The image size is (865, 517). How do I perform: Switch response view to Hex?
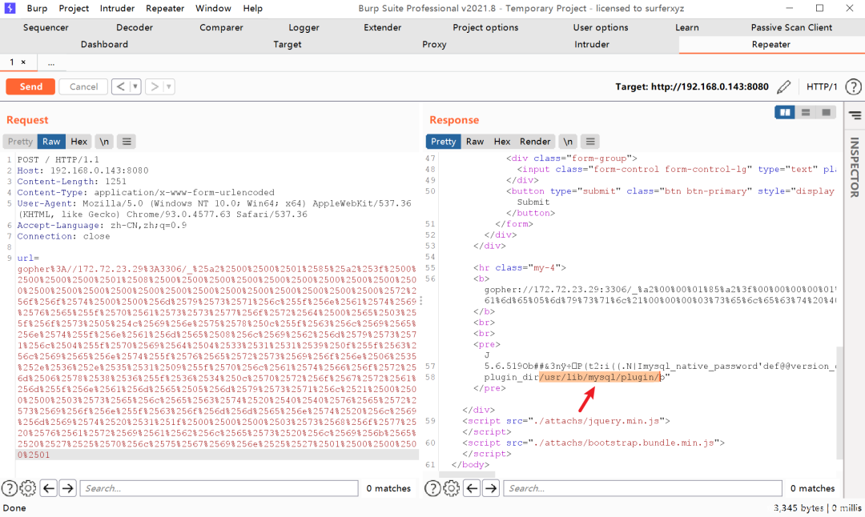tap(502, 142)
